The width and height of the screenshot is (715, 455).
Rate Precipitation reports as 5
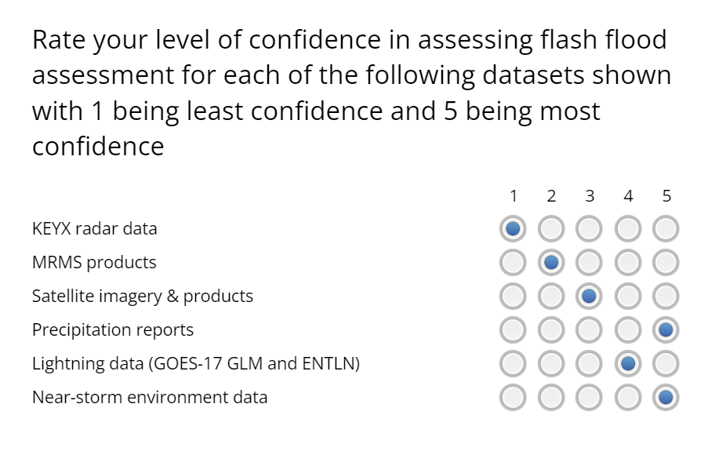tap(666, 330)
